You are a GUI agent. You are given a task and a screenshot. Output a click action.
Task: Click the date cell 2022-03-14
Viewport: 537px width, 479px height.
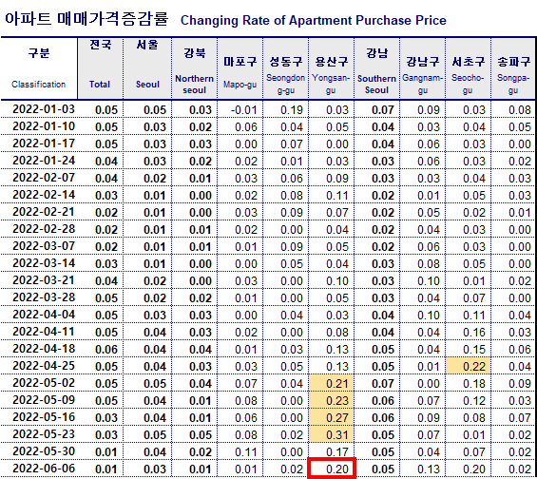pyautogui.click(x=44, y=263)
